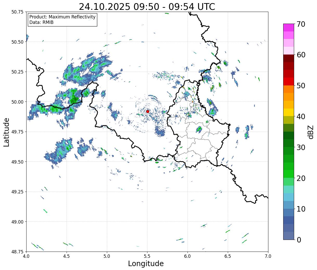Click the latitude tick label 50.50

click(17, 42)
